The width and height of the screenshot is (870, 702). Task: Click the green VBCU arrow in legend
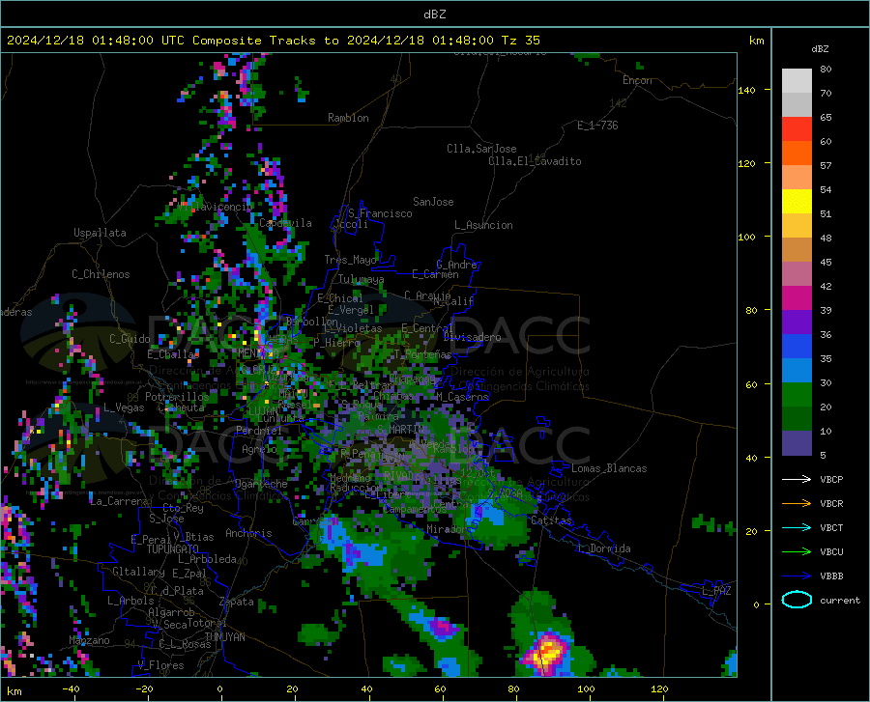click(797, 552)
